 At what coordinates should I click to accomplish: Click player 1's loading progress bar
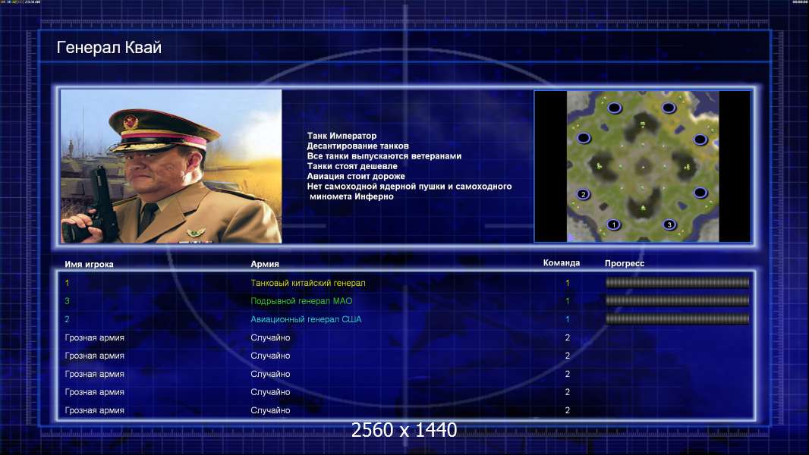point(677,282)
